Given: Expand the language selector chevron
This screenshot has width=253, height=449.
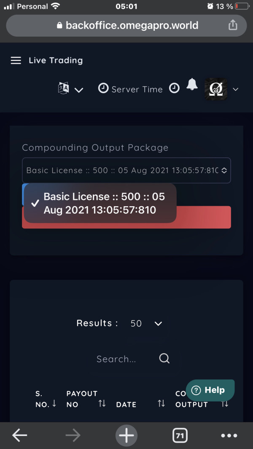Looking at the screenshot, I should (79, 90).
